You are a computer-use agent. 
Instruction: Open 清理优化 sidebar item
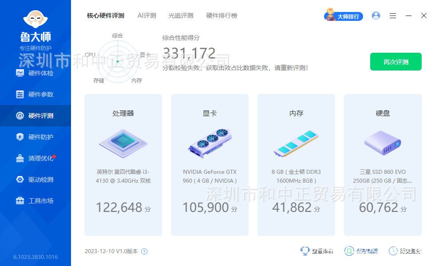pos(36,158)
